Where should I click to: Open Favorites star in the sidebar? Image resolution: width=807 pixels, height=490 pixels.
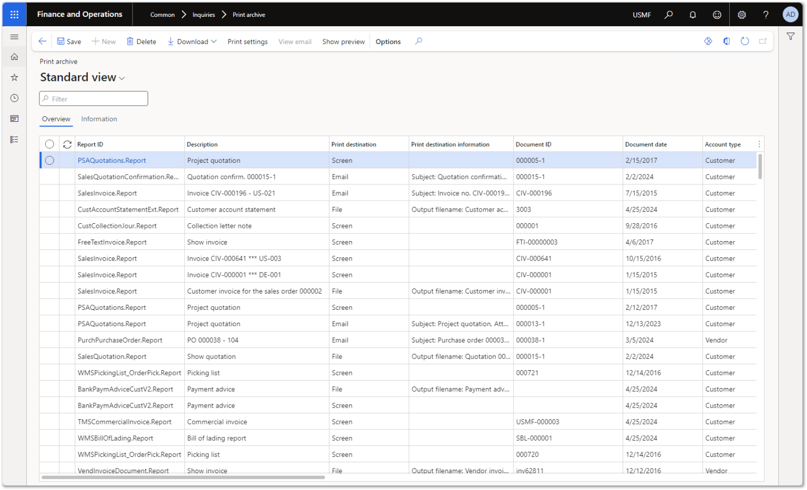click(x=14, y=78)
